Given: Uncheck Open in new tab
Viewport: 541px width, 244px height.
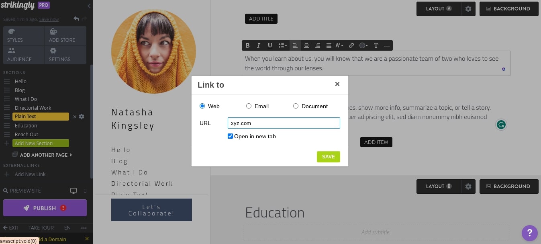Looking at the screenshot, I should [230, 136].
